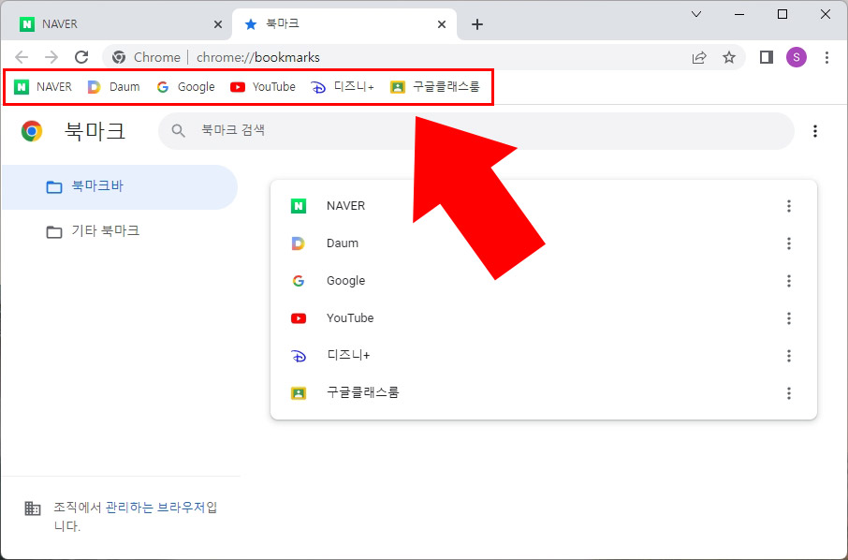The width and height of the screenshot is (848, 560).
Task: Open options menu for the YouTube bookmark entry
Action: coord(789,317)
